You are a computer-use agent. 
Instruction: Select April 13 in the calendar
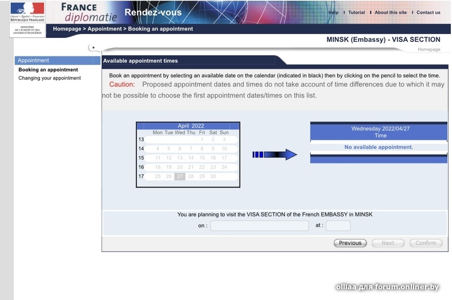click(x=180, y=158)
